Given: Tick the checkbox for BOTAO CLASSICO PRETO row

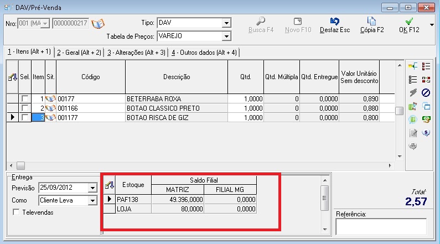Looking at the screenshot, I should click(24, 108).
